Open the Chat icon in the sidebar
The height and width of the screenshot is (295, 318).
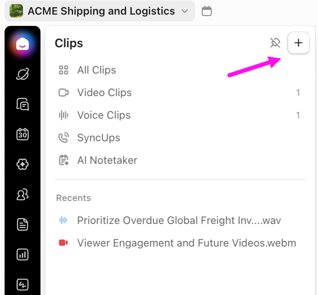pyautogui.click(x=23, y=104)
